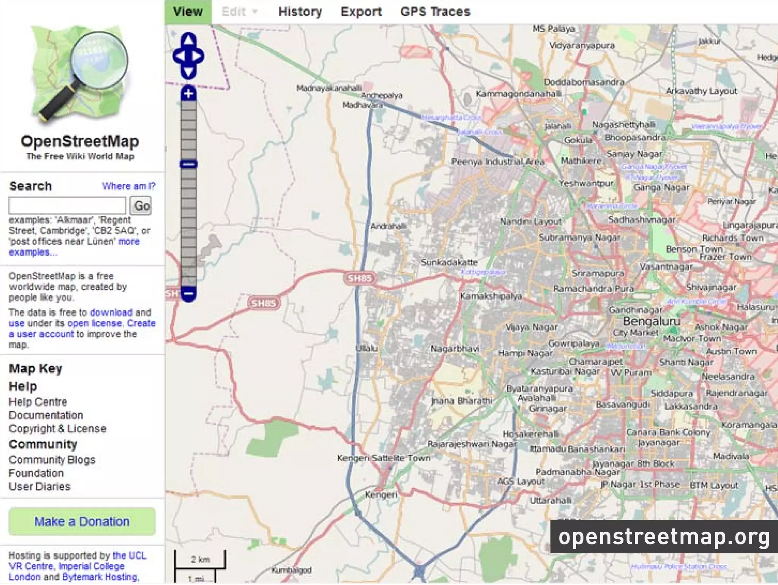The width and height of the screenshot is (778, 585).
Task: Follow the Bytemark Hosting link
Action: tap(100, 577)
